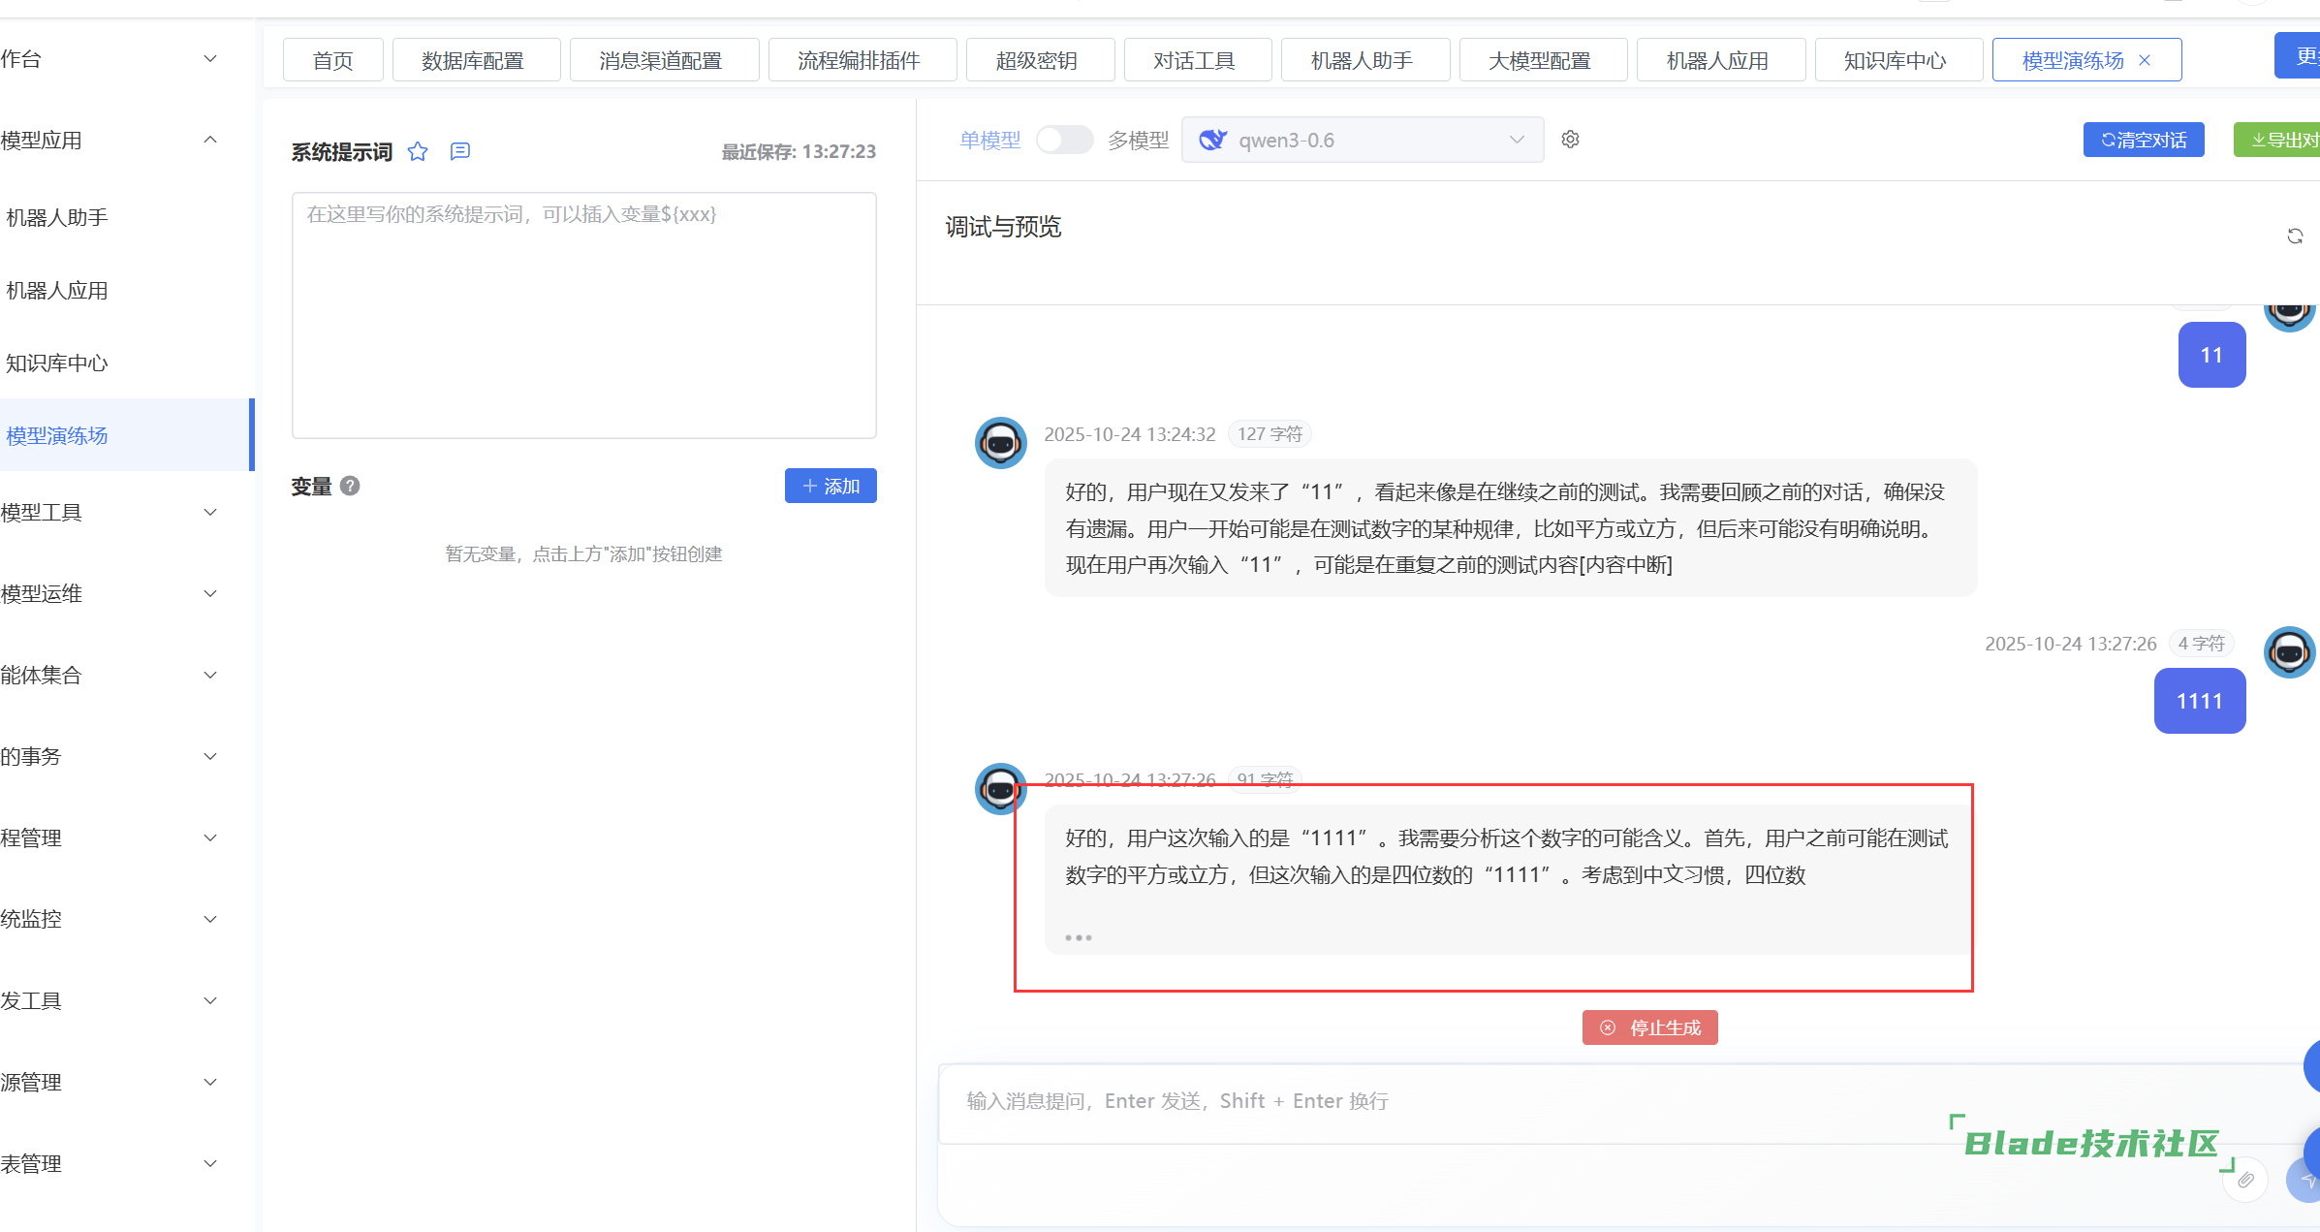
Task: Open the qwen3-0.6 model dropdown
Action: click(1362, 140)
